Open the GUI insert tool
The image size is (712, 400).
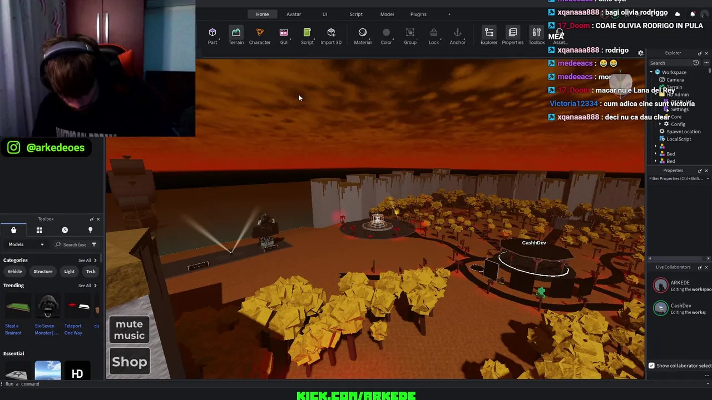(284, 36)
